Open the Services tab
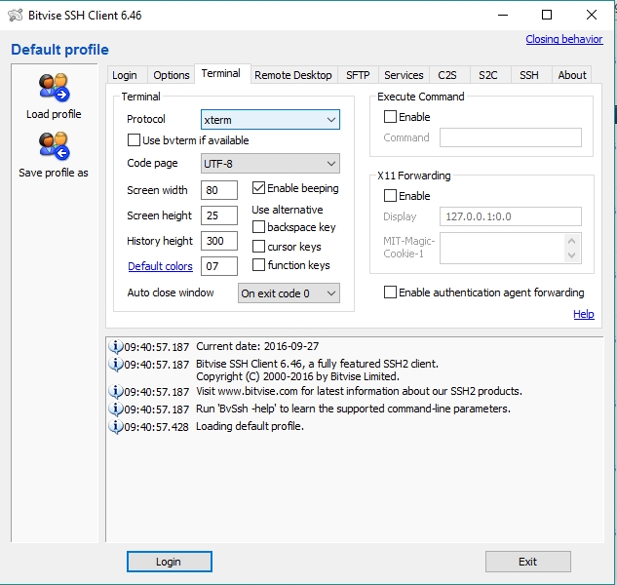This screenshot has height=585, width=617. [x=404, y=75]
